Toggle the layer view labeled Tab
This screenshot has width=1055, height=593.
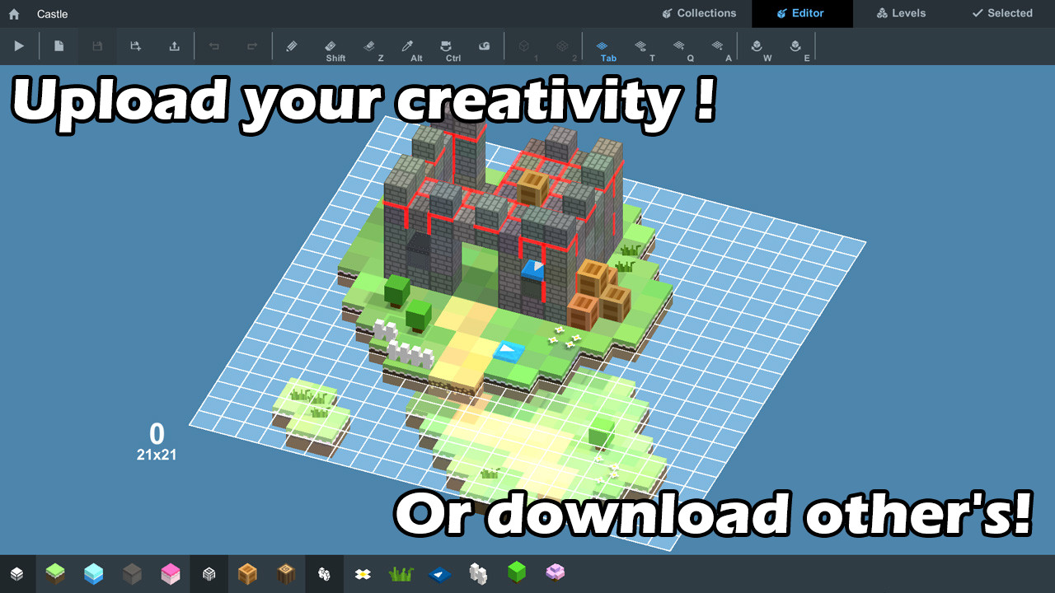tap(602, 46)
